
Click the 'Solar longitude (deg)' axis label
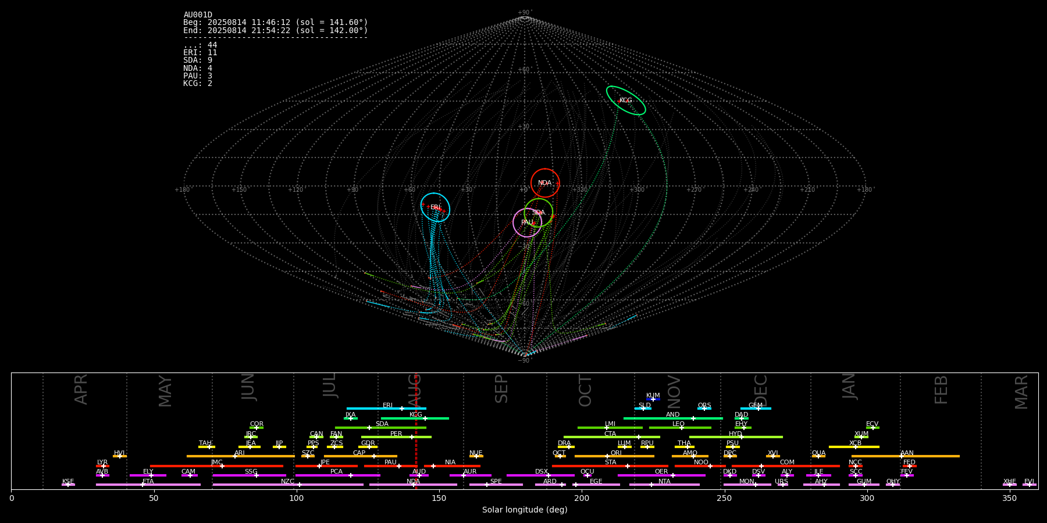(525, 510)
